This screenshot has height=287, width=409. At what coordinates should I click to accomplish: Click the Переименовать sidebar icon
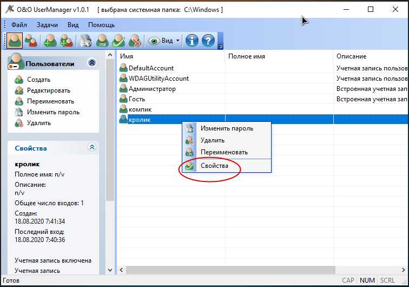pyautogui.click(x=19, y=101)
